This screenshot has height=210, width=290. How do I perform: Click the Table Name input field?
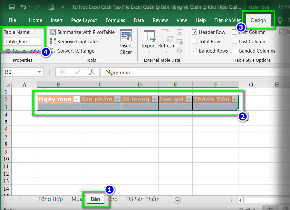pos(23,41)
